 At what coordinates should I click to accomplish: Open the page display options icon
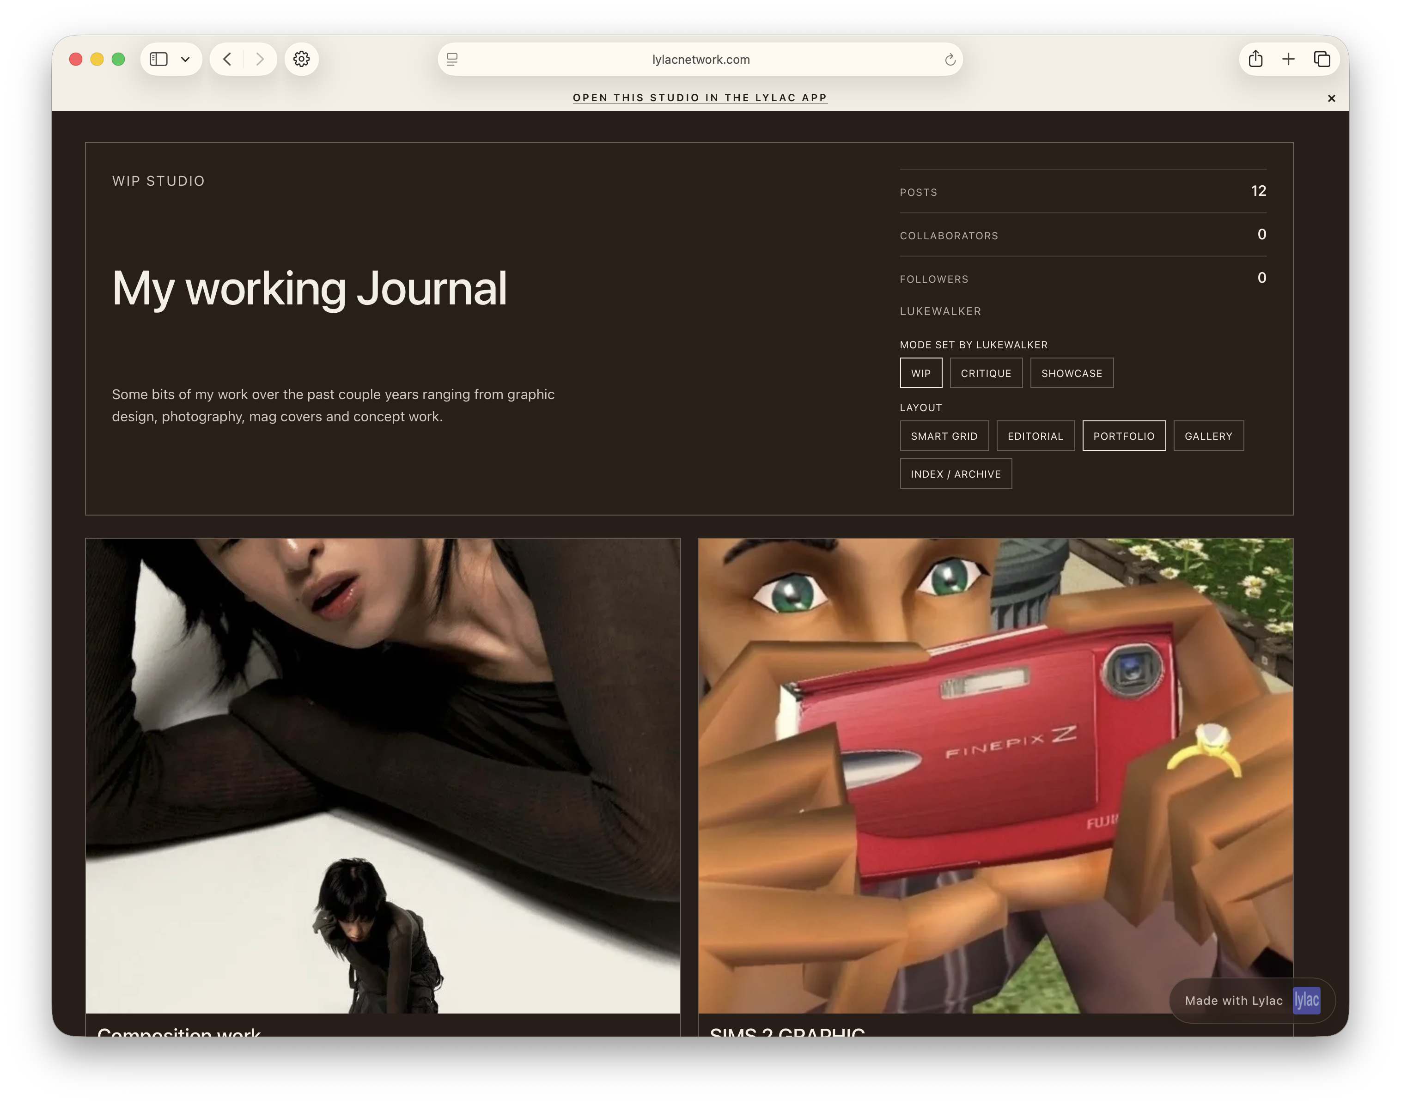tap(452, 60)
